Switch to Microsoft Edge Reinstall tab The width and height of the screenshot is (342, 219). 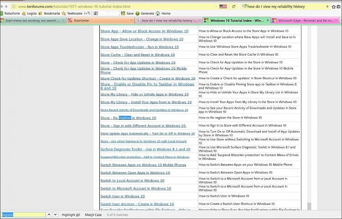click(305, 20)
